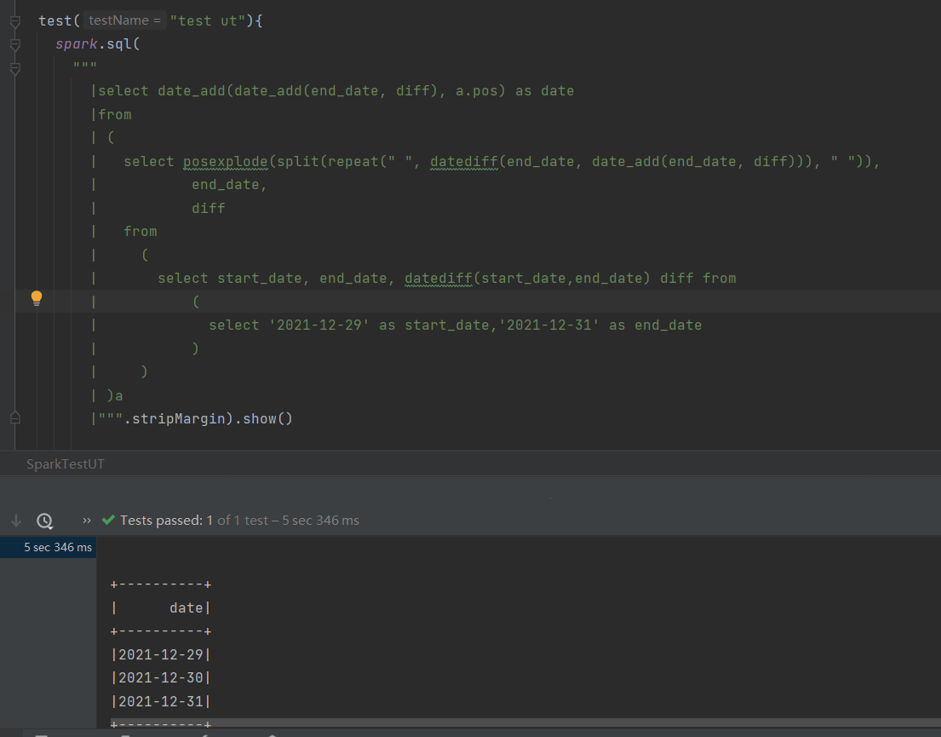Click the standalone diff column line
Image resolution: width=941 pixels, height=737 pixels.
(x=209, y=209)
